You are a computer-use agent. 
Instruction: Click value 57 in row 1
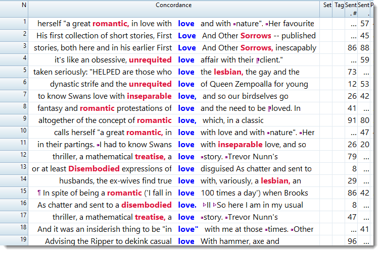(x=365, y=24)
